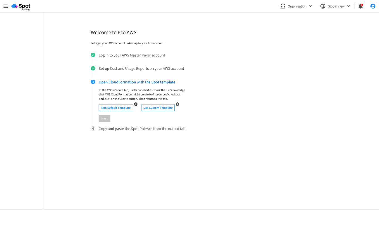Select step 4 circle indicator
Viewport: 379px width, 225px height.
point(93,128)
